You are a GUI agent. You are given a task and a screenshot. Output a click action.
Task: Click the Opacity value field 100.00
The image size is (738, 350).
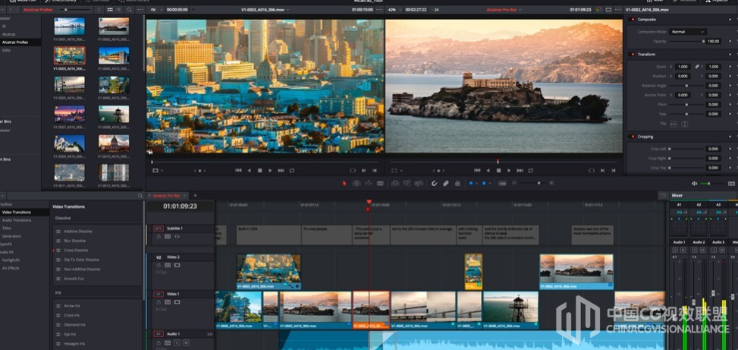[714, 42]
